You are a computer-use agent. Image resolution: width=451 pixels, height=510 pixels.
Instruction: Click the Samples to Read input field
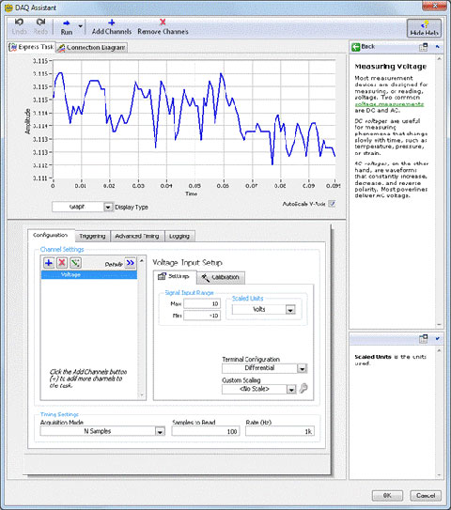[206, 432]
